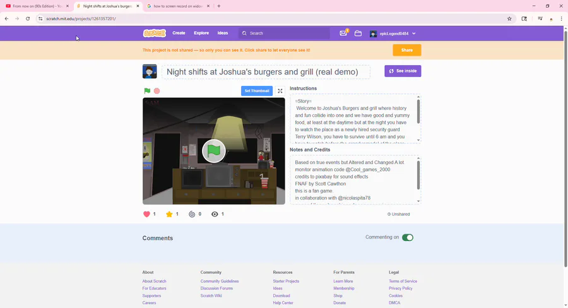This screenshot has width=568, height=308.
Task: Open the Ideas menu item
Action: point(223,33)
